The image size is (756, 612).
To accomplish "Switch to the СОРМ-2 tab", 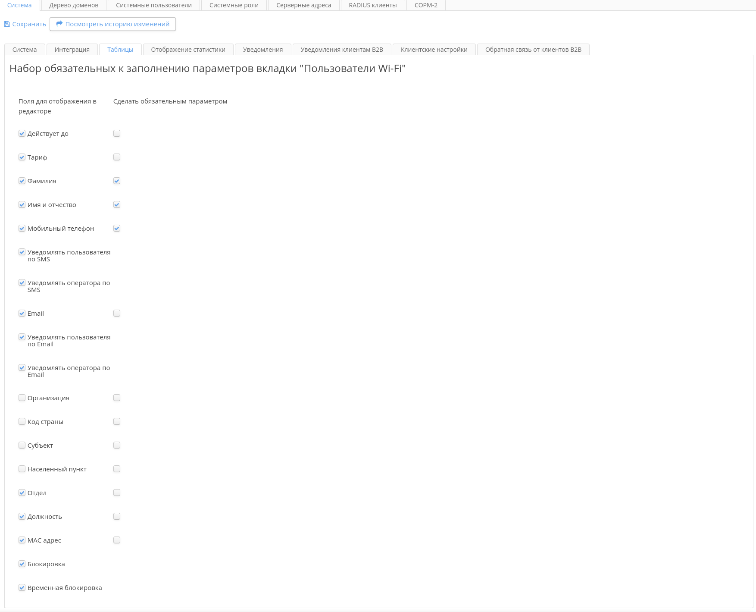I will [x=426, y=5].
